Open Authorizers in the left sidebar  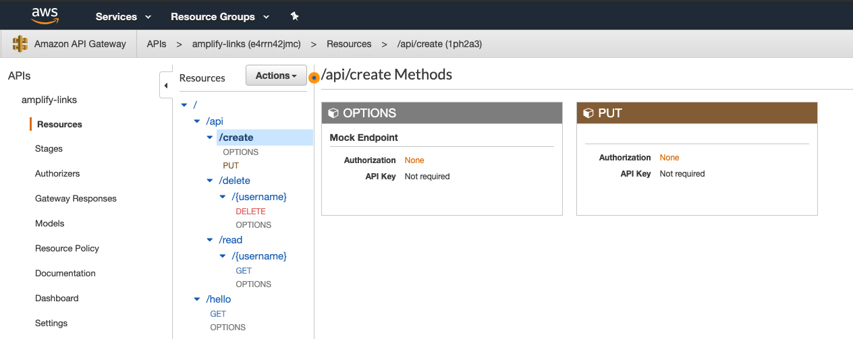[57, 173]
